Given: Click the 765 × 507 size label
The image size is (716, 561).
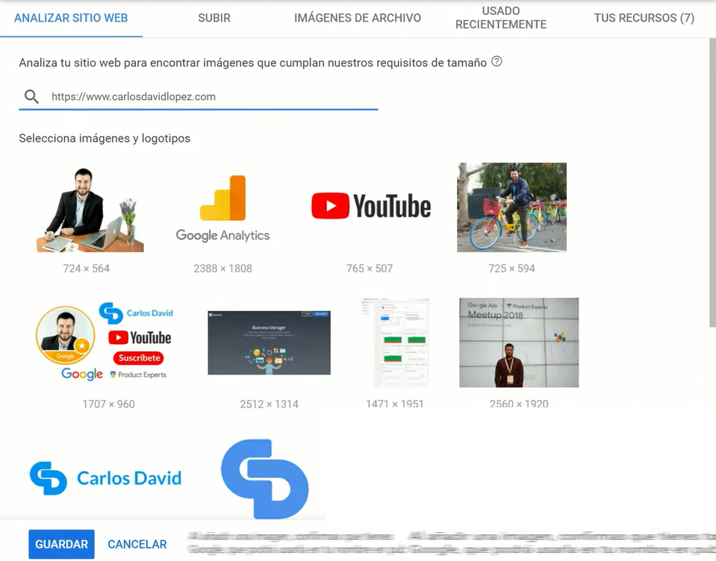Looking at the screenshot, I should point(370,269).
